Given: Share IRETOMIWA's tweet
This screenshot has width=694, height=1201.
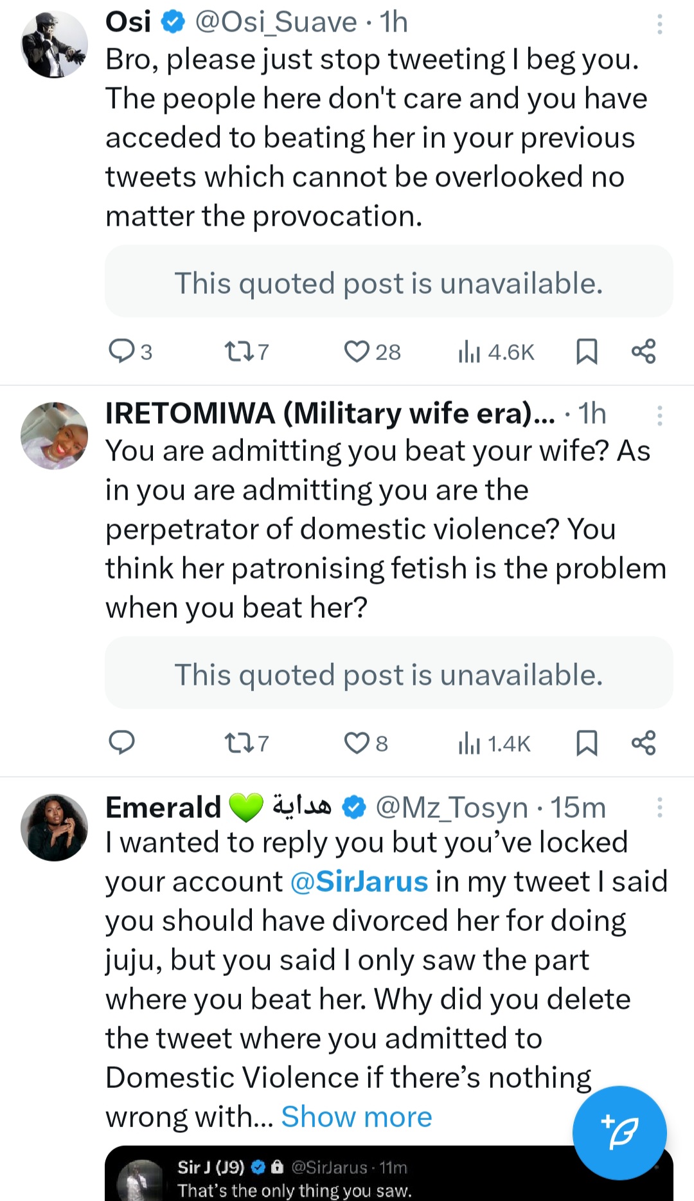Looking at the screenshot, I should point(643,743).
